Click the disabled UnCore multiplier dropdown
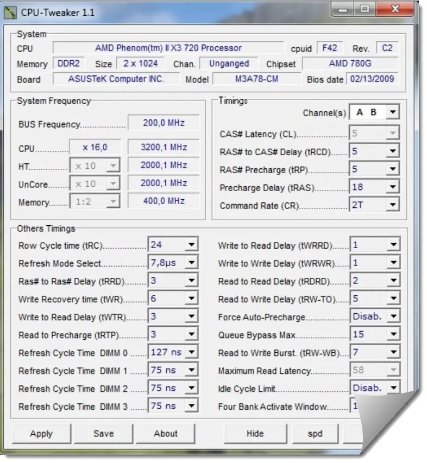The image size is (427, 463). [x=95, y=183]
